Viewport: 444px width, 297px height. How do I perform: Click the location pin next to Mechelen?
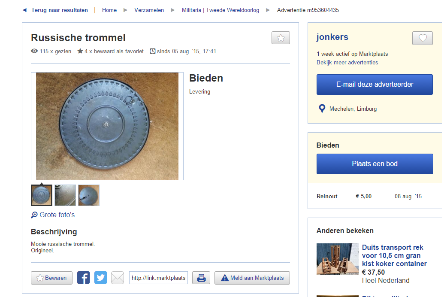tap(322, 109)
